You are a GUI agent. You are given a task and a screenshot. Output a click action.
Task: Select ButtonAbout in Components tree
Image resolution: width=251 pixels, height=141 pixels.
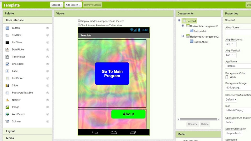(x=201, y=42)
